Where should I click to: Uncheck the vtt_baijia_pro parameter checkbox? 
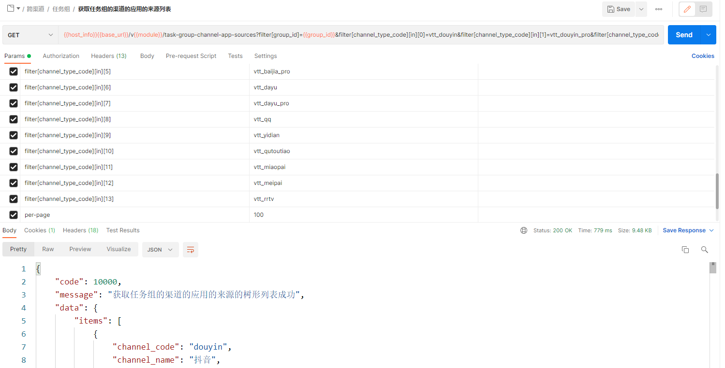(14, 71)
